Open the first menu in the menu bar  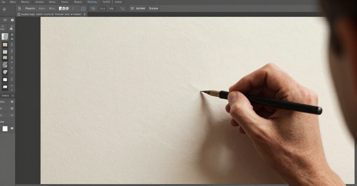[x=4, y=2]
